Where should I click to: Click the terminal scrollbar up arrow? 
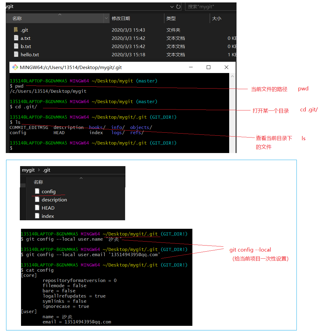click(232, 76)
